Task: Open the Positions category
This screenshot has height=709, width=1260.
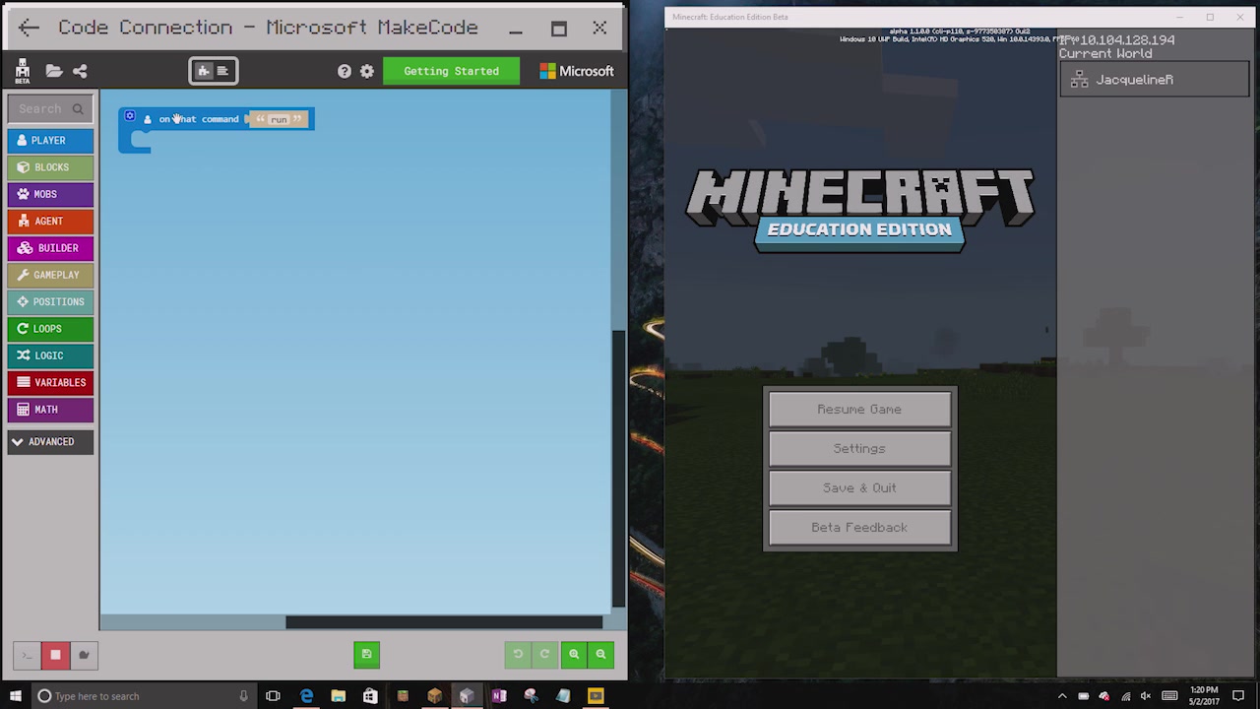Action: coord(50,301)
